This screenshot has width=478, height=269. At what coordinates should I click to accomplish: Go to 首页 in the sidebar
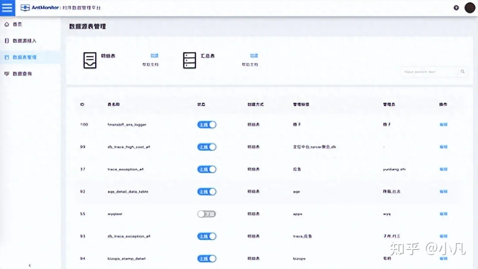click(17, 24)
